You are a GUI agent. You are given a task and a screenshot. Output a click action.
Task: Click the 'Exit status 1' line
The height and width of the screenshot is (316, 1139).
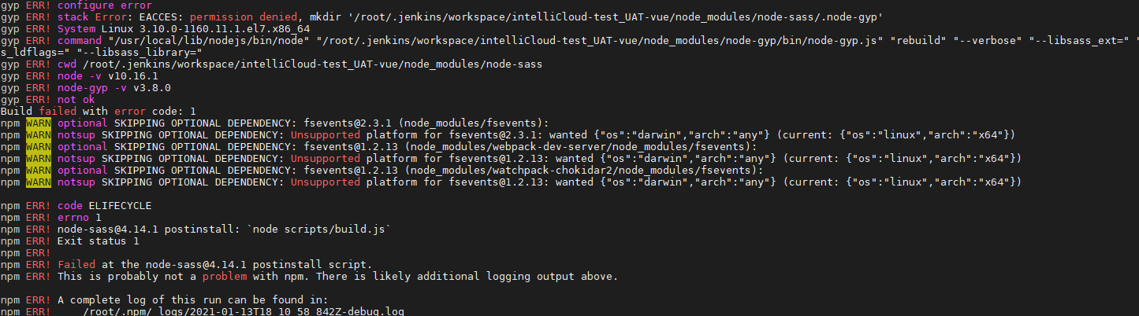98,241
